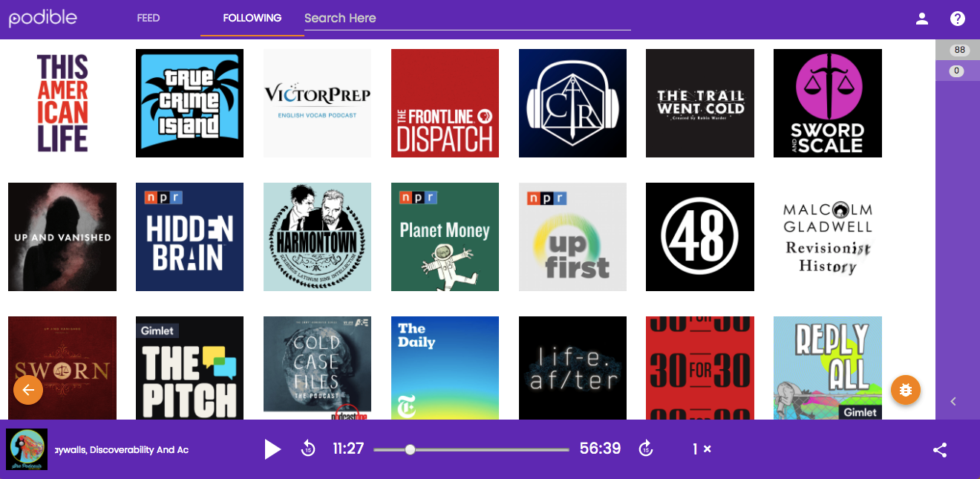Open Reply All podcast
Image resolution: width=980 pixels, height=479 pixels.
[828, 368]
